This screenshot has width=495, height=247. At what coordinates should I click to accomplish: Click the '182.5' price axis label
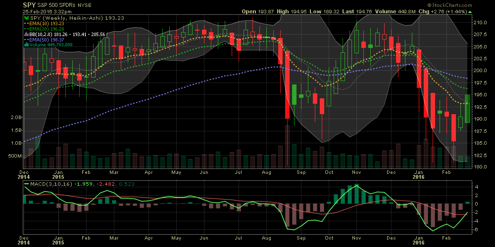pos(479,155)
